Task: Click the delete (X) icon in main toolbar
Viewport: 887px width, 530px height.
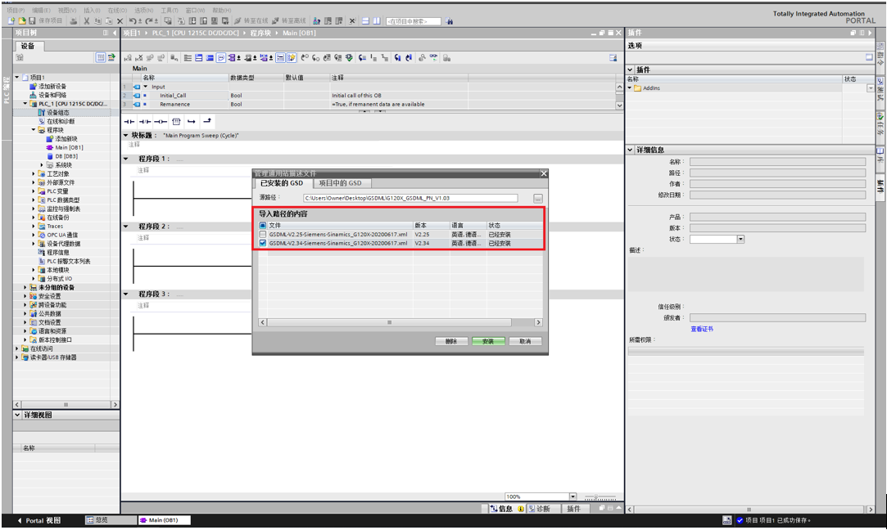Action: tap(120, 21)
